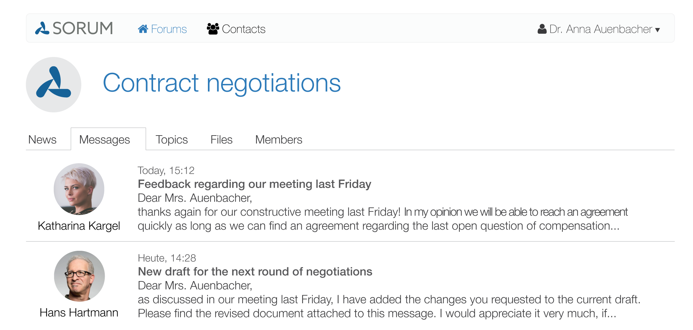This screenshot has width=693, height=330.
Task: Switch to the News tab
Action: (x=42, y=139)
